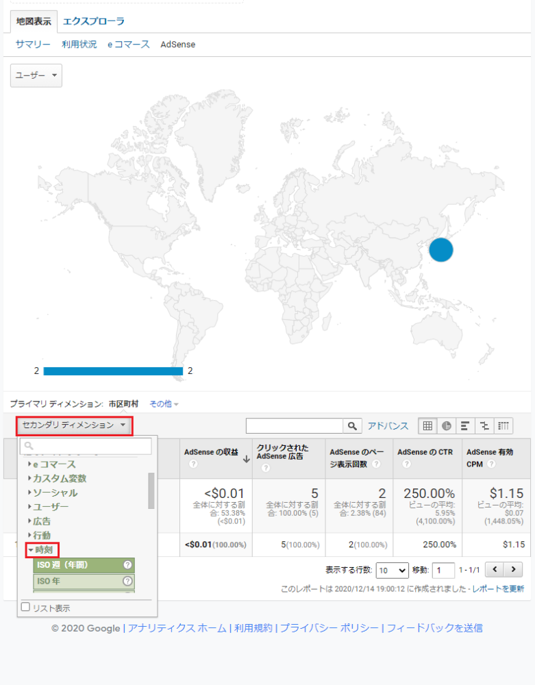Click the secondary dimension search field
This screenshot has height=685, width=535.
coord(86,446)
